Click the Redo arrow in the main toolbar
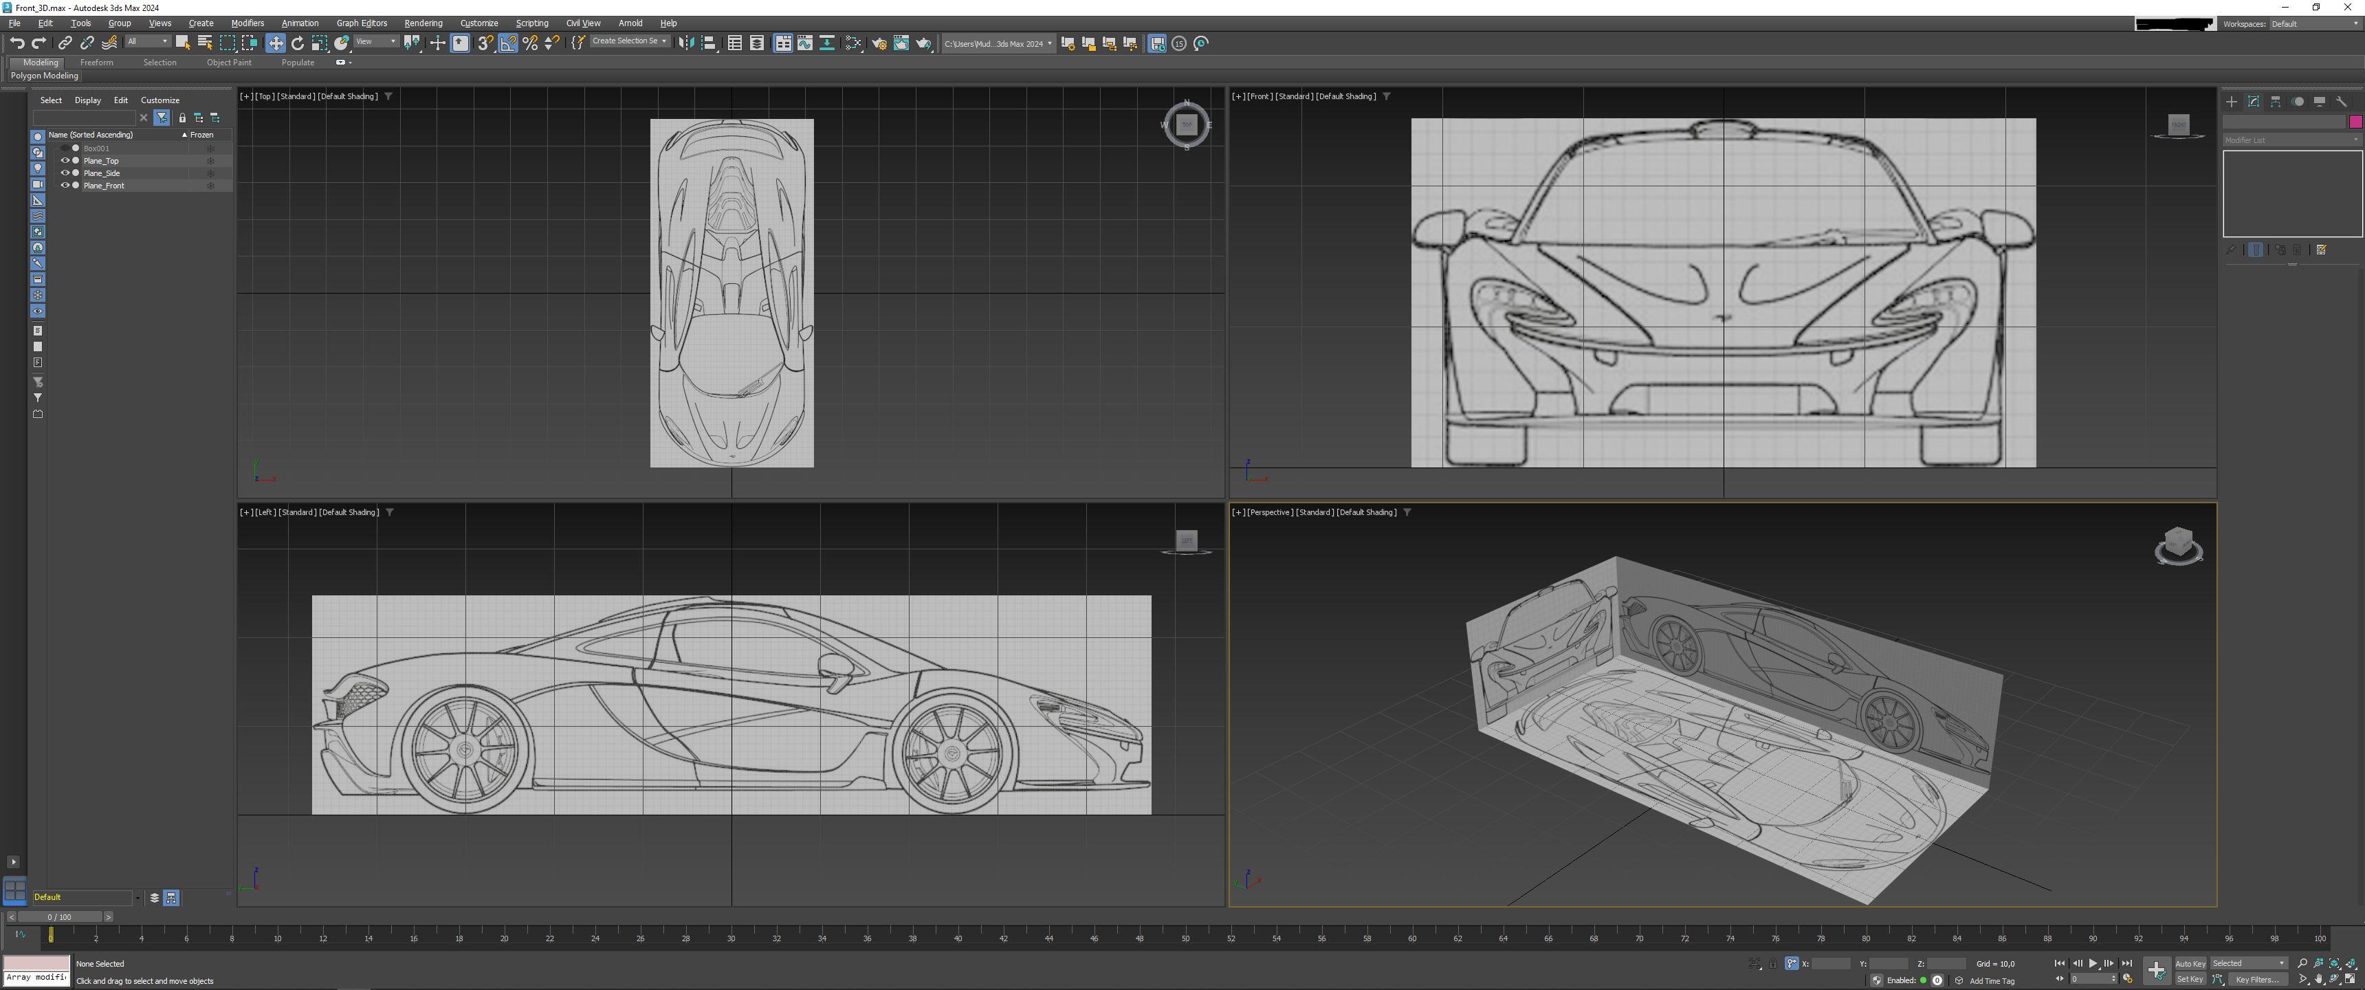The image size is (2365, 990). point(38,43)
